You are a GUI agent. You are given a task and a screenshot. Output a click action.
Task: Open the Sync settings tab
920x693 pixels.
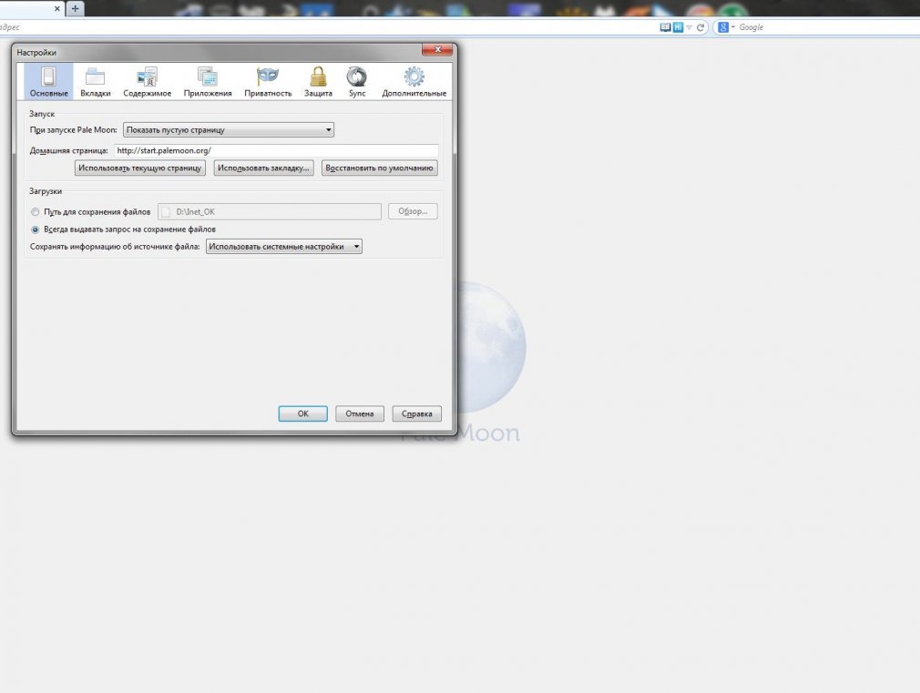(x=357, y=82)
